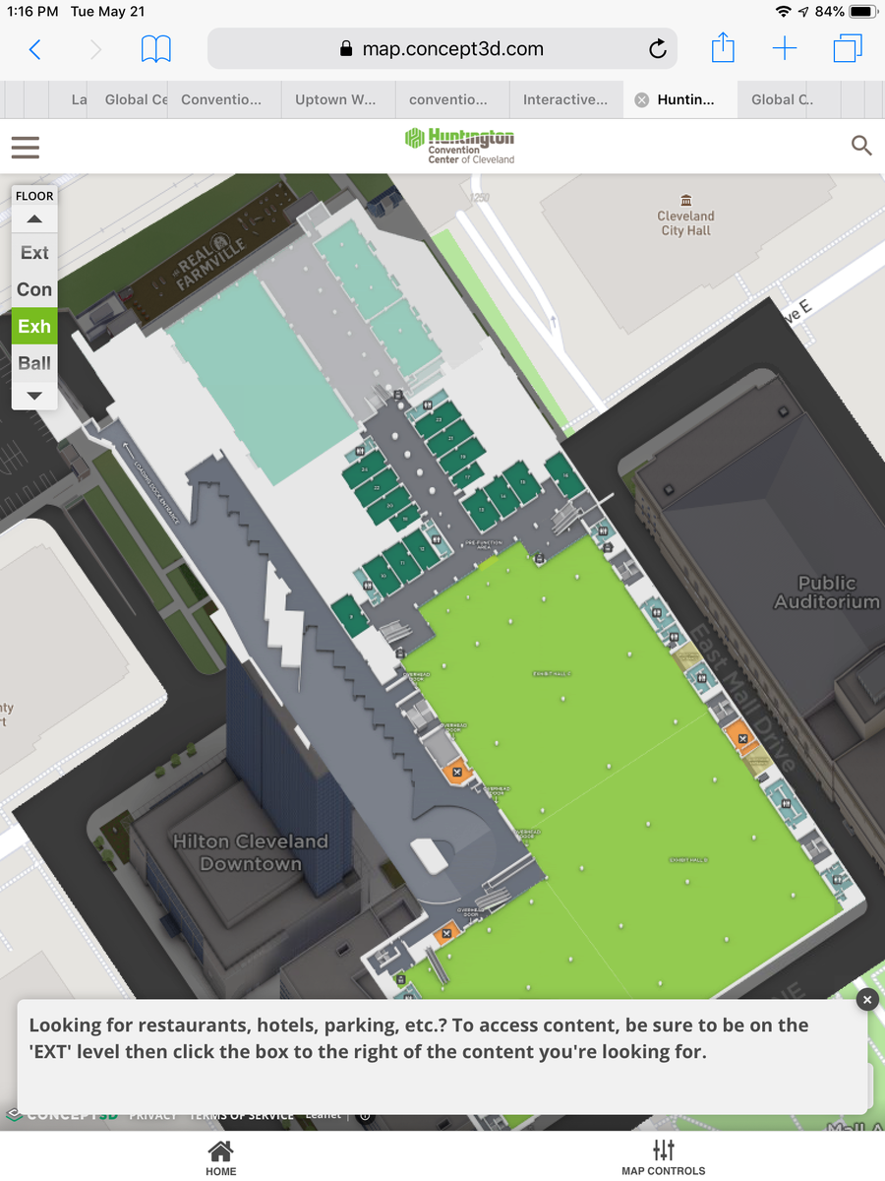Tap the Safari share icon
Viewport: 885px width, 1181px height.
point(723,47)
